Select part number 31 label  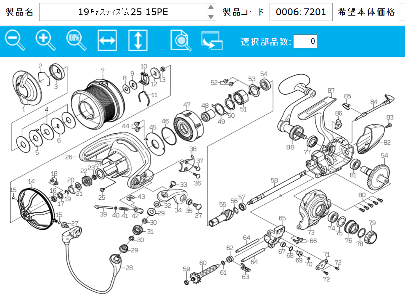150,231
